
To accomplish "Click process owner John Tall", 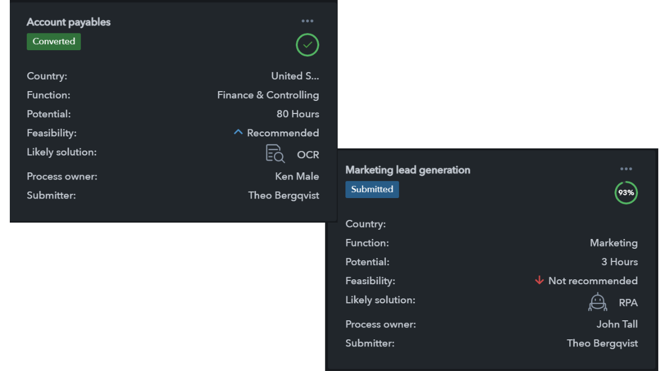I will 617,324.
